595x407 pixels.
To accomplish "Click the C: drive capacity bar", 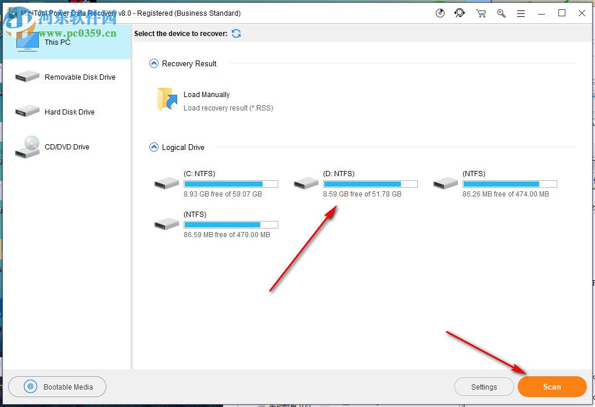I will coord(231,183).
